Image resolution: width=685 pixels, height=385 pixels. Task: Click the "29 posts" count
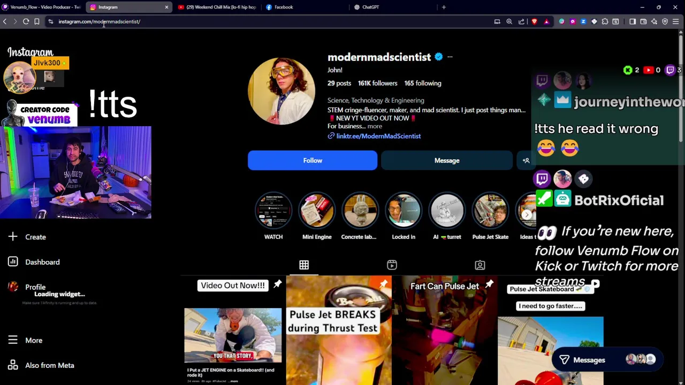click(339, 83)
